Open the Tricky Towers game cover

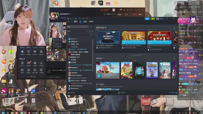tap(152, 70)
